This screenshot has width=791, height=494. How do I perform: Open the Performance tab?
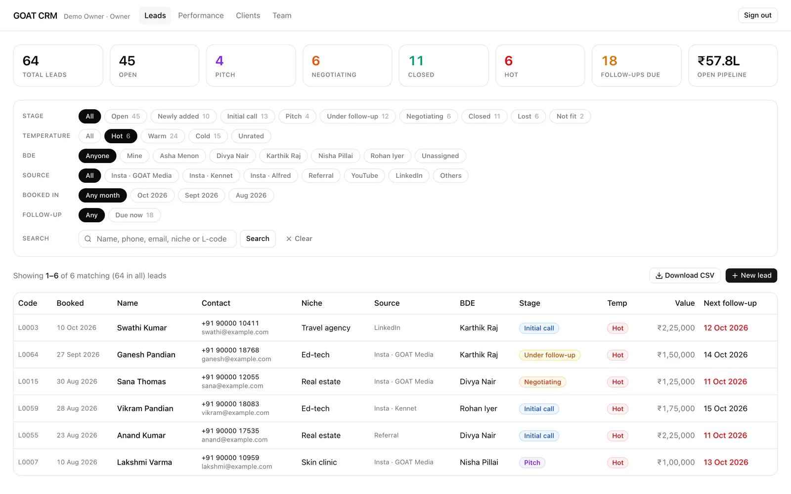(201, 16)
